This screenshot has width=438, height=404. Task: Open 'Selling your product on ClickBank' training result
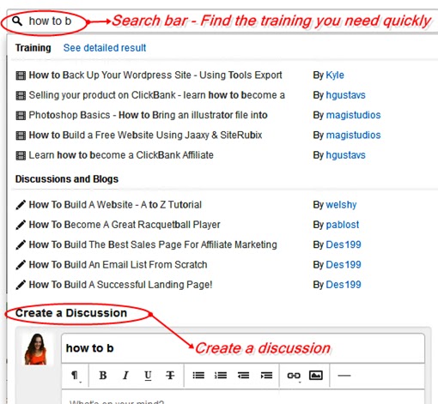coord(157,95)
